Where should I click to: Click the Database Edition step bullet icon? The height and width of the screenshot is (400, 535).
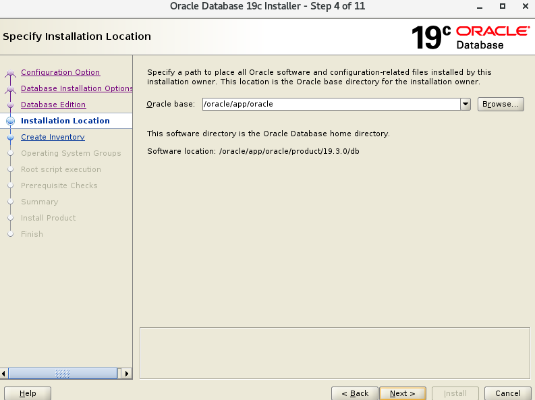(10, 105)
